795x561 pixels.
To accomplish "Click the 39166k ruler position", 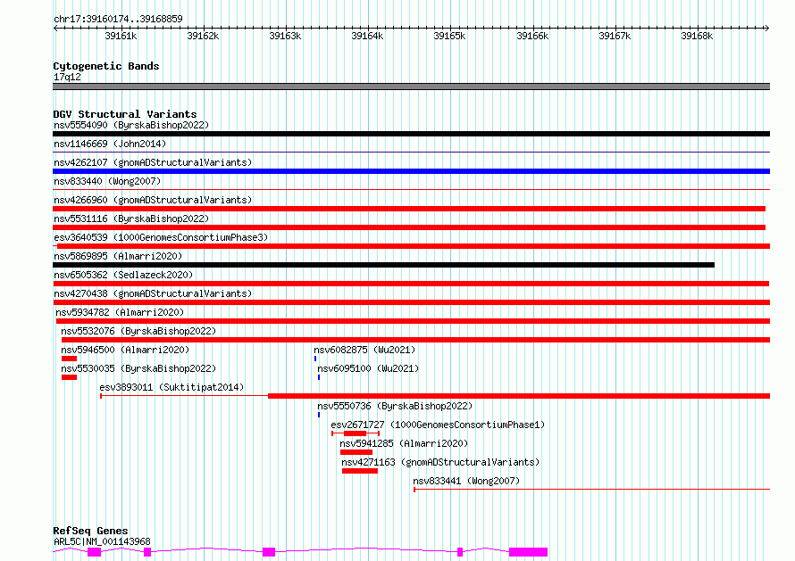I will 532,36.
